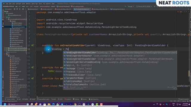Open the TODO tool window

coord(60,99)
